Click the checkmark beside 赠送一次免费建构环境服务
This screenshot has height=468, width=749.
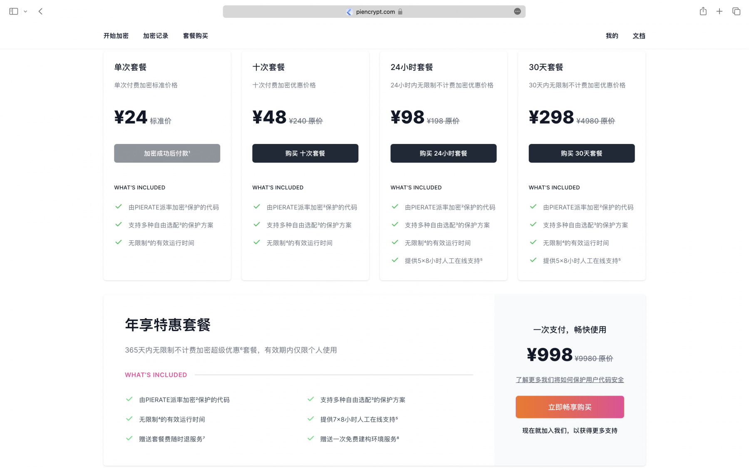point(310,438)
